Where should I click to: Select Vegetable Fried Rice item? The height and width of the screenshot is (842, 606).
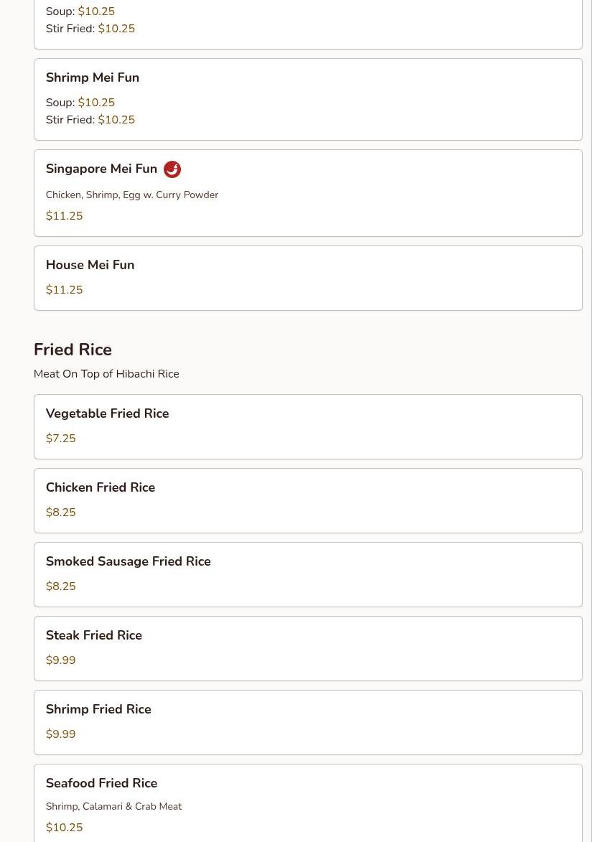308,427
